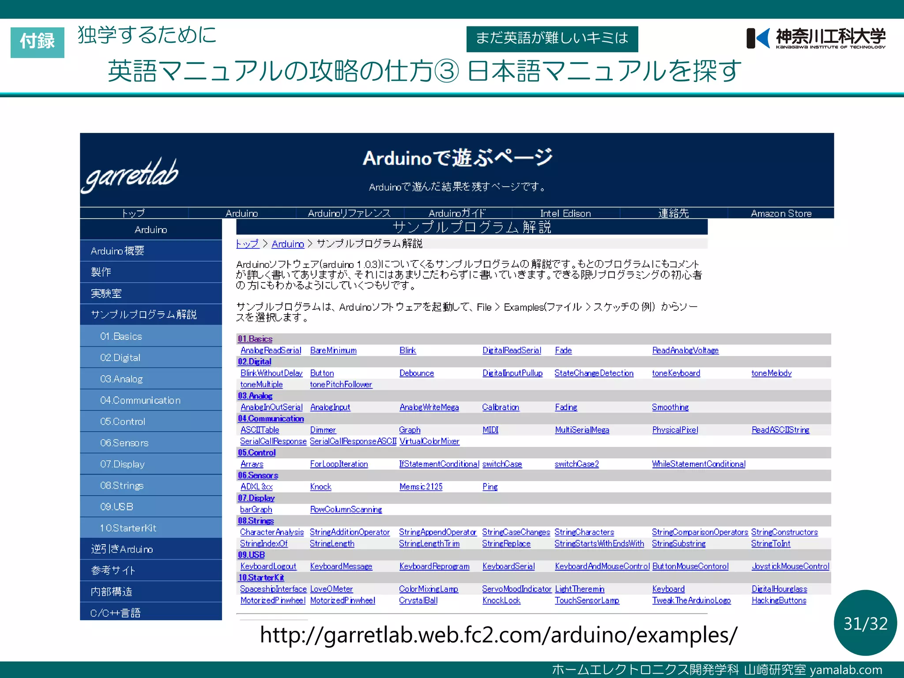Open the Arduinoリファレンス tab
The image size is (904, 678).
click(x=349, y=213)
